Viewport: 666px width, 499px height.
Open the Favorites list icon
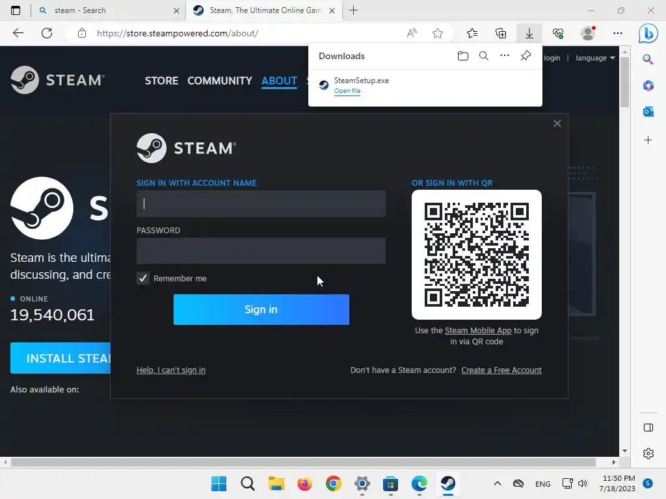coord(472,33)
